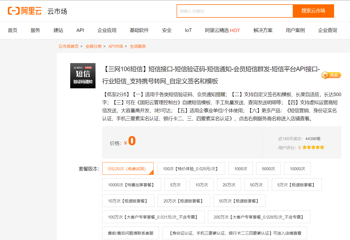
Task: Open the 解决方案 navigation menu
Action: pyautogui.click(x=263, y=30)
